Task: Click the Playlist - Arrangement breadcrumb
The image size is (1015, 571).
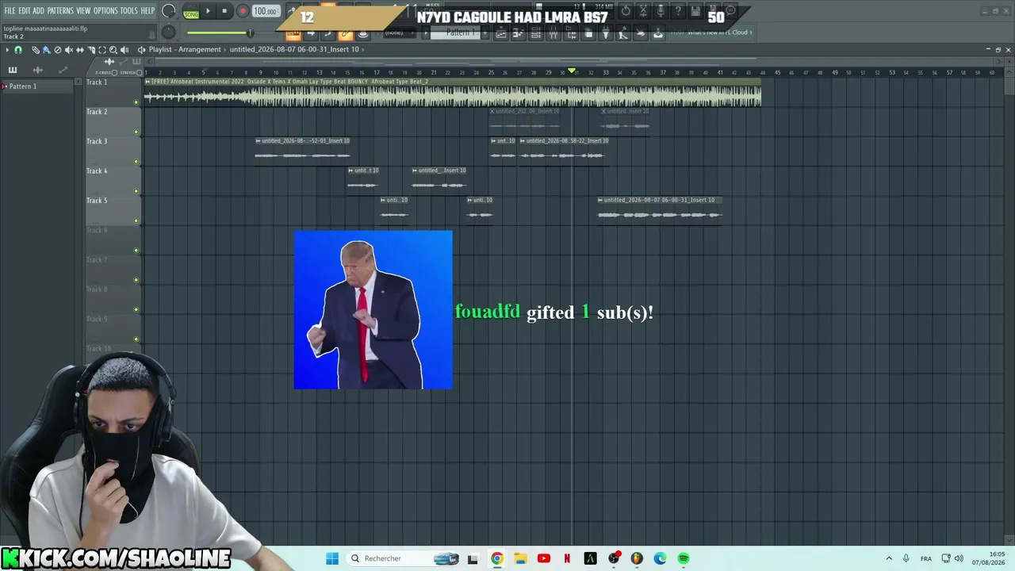Action: pos(185,49)
